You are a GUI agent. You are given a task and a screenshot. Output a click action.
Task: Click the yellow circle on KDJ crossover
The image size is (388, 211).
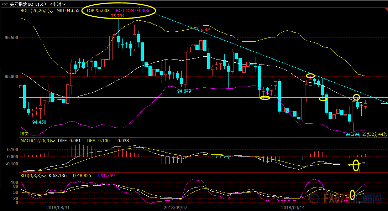352,195
